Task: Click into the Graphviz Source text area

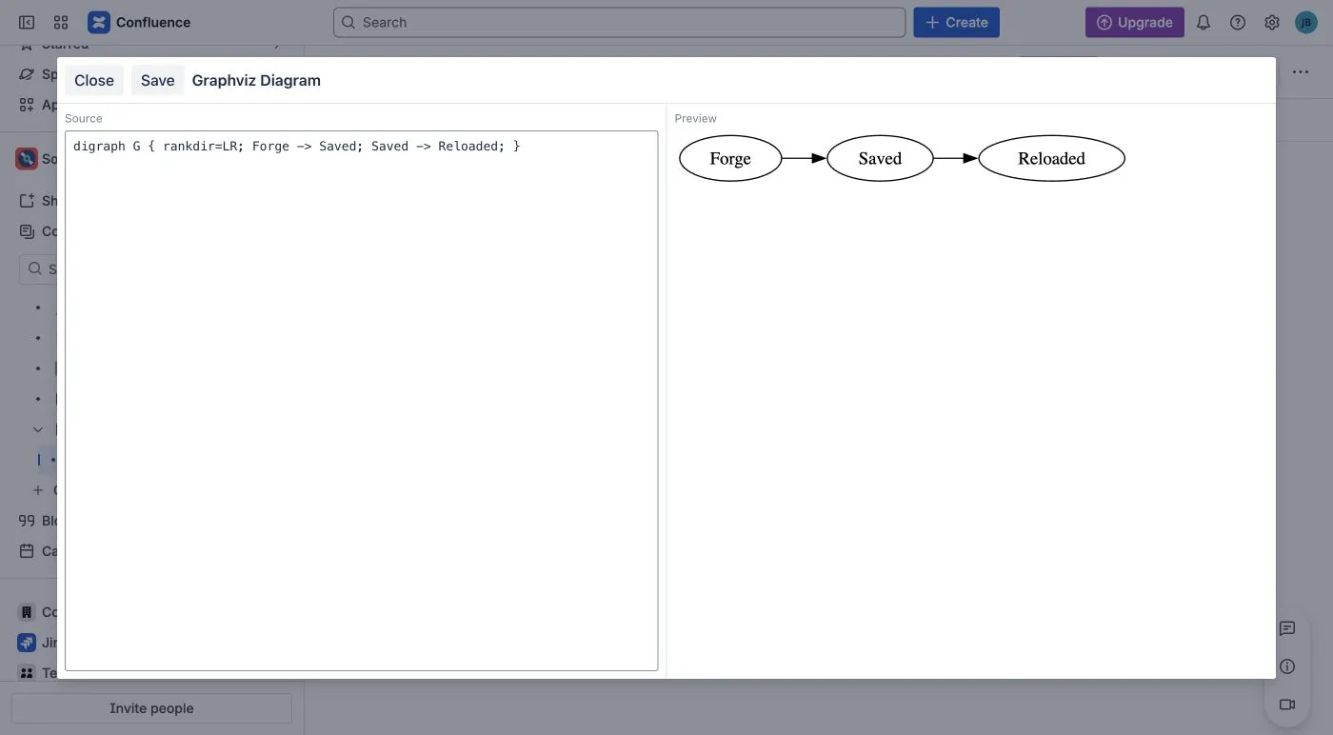Action: 362,401
